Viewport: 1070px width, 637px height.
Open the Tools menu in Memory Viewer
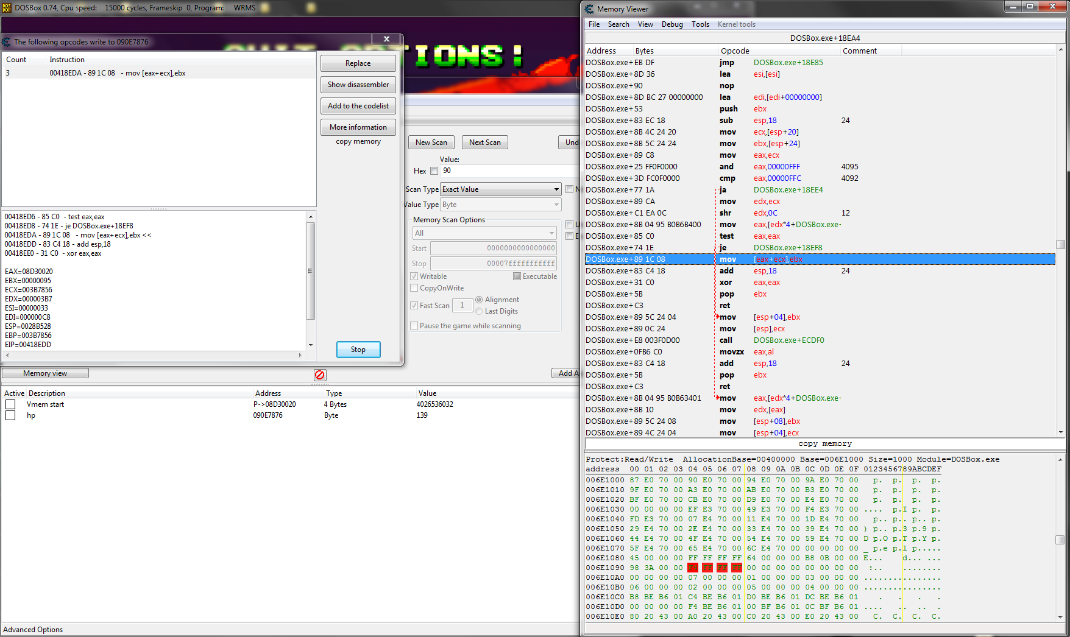click(x=700, y=24)
